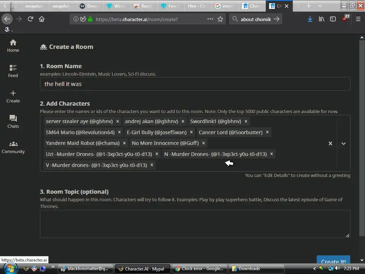Reload the current page
This screenshot has height=274, width=365.
pyautogui.click(x=31, y=19)
